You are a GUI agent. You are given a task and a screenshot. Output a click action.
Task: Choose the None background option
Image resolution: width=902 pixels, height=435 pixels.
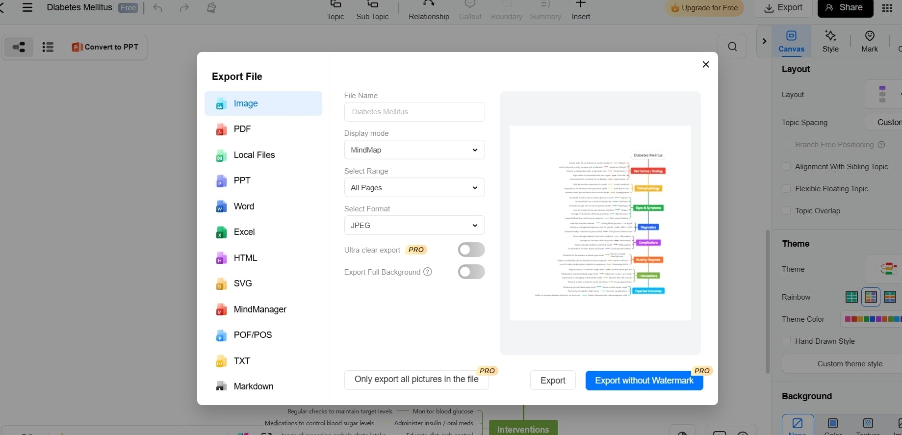pyautogui.click(x=798, y=425)
